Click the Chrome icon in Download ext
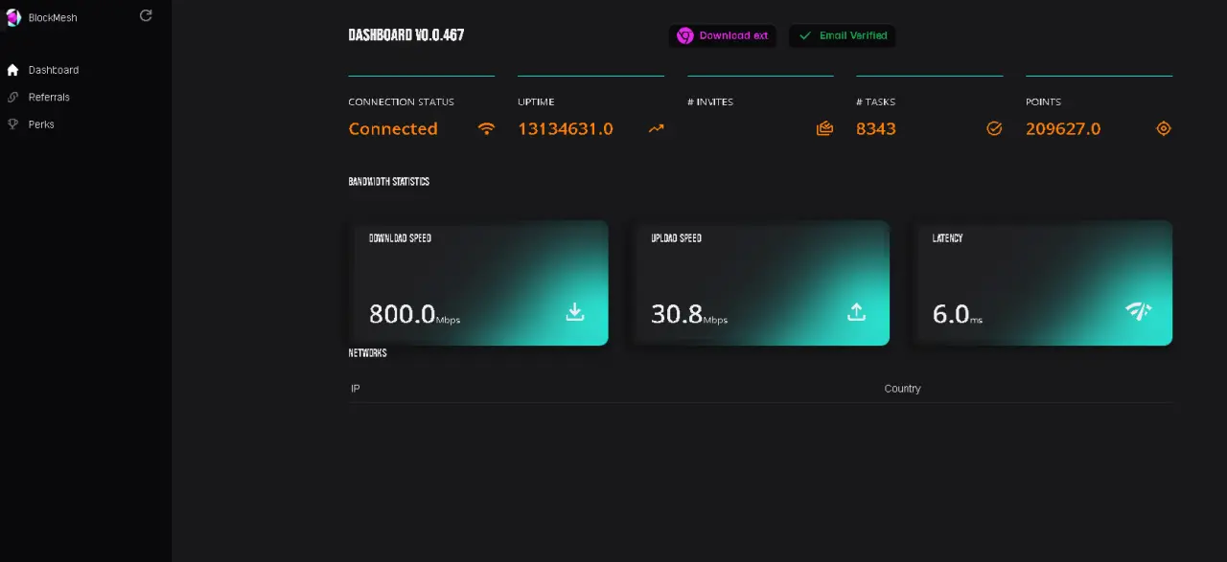Screen dimensions: 1227x562 tap(684, 35)
